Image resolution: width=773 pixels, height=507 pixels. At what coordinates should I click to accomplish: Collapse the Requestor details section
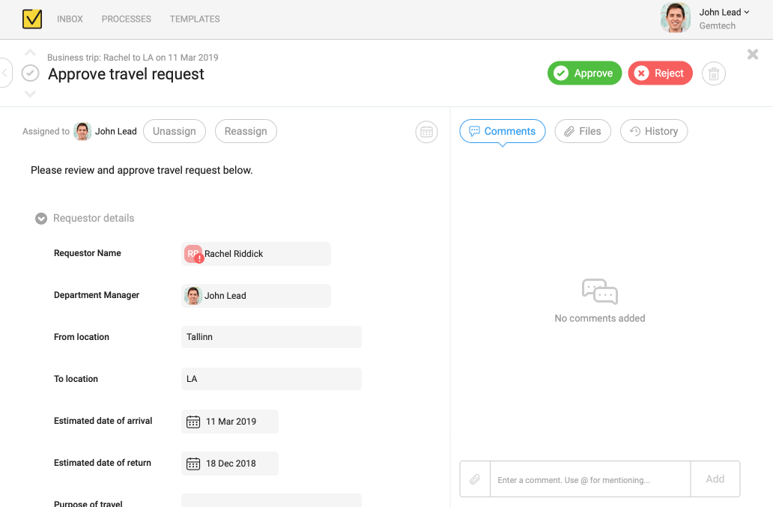pyautogui.click(x=41, y=219)
